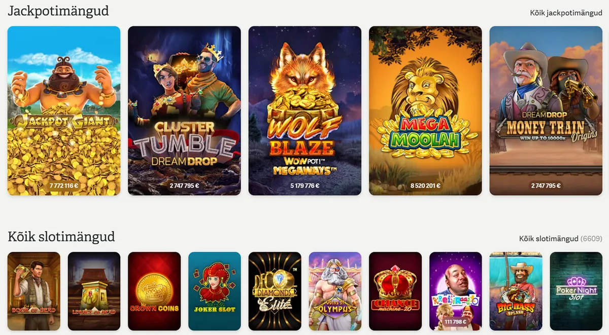The width and height of the screenshot is (609, 335).
Task: Launch the Crown Coins slot
Action: [x=154, y=291]
